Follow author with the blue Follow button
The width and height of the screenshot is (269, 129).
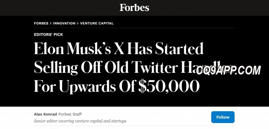tap(223, 117)
